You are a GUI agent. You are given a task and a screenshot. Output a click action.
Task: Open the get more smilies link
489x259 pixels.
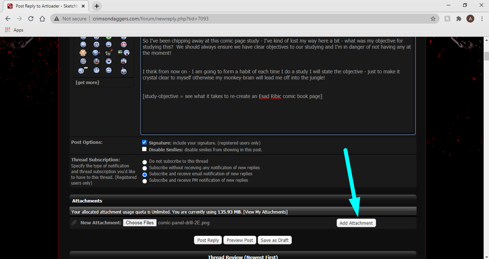(x=87, y=82)
